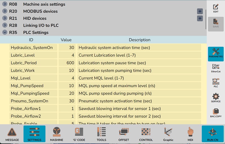This screenshot has width=225, height=144.
Task: Open the TOOLS table
Action: [x=101, y=134]
